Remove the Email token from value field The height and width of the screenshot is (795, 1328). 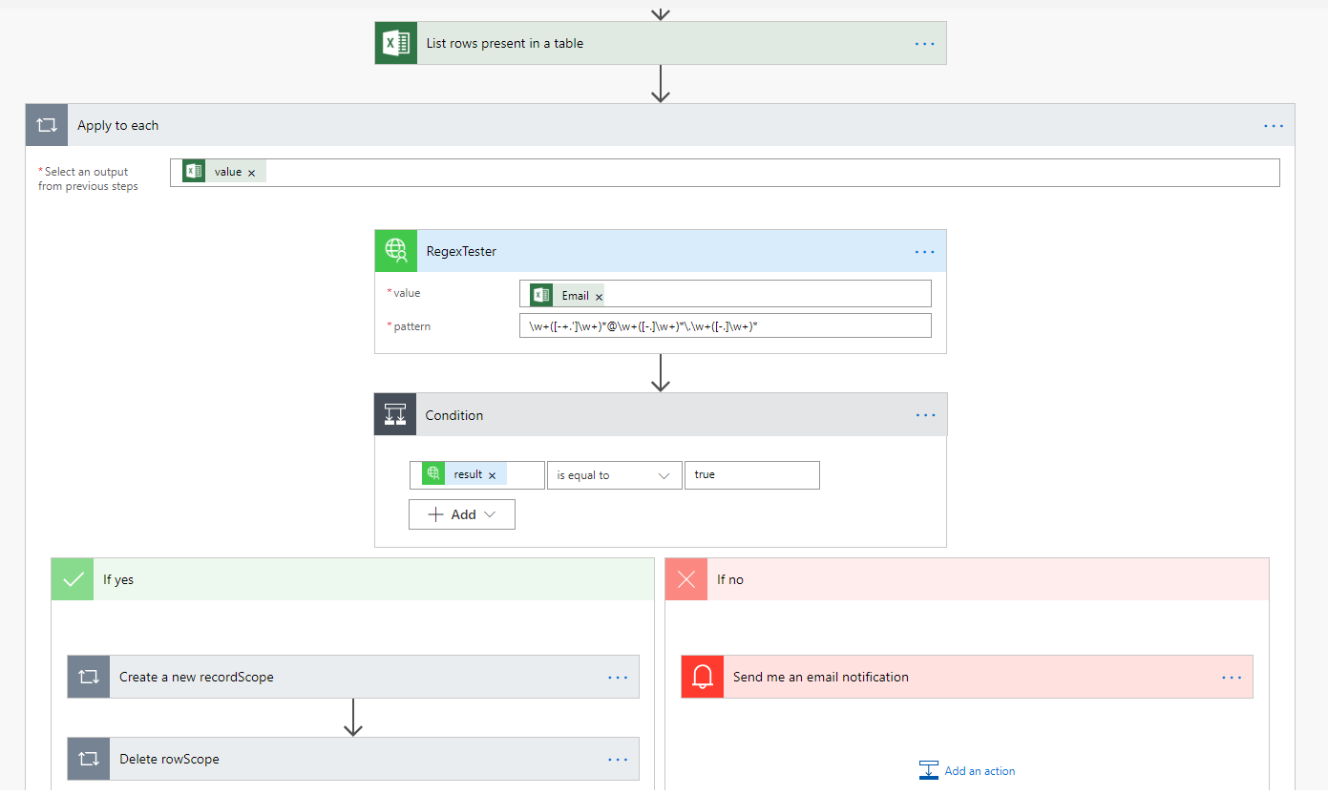(599, 295)
